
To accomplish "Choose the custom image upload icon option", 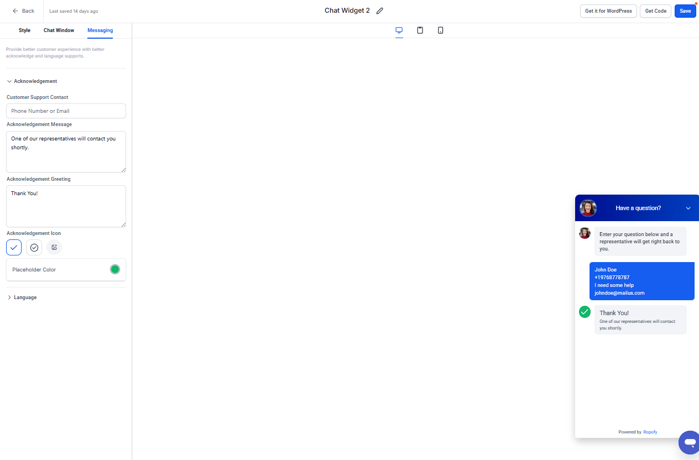I will point(54,247).
